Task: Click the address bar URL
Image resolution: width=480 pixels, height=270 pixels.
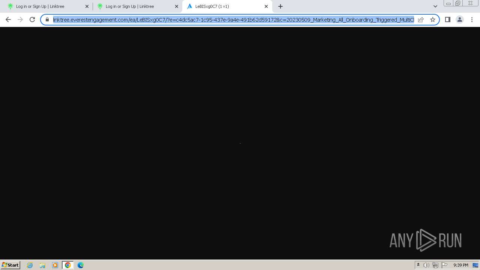Action: click(233, 19)
